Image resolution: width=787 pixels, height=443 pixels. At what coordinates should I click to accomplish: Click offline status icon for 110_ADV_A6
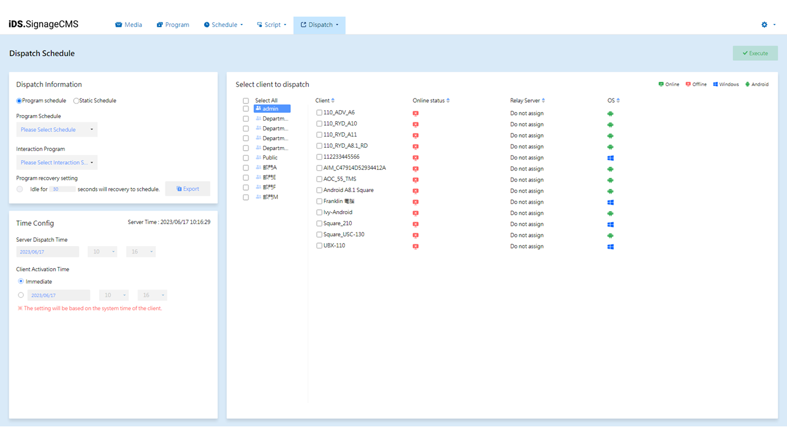(x=416, y=114)
